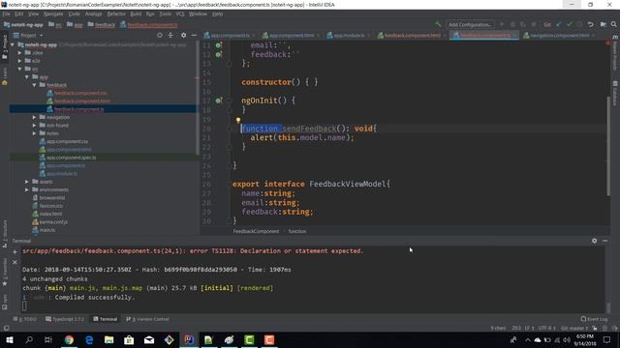The height and width of the screenshot is (348, 620).
Task: Click src breadcrumb in navigation bar
Action: (58, 24)
